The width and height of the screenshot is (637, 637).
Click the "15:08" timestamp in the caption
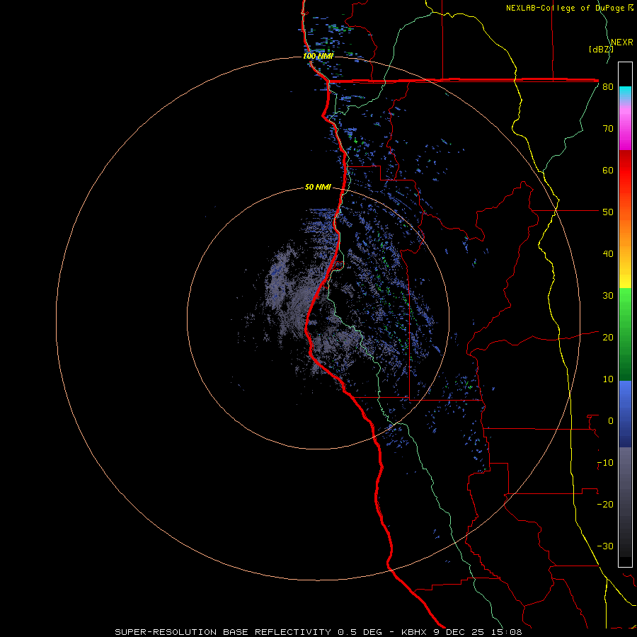tap(505, 632)
